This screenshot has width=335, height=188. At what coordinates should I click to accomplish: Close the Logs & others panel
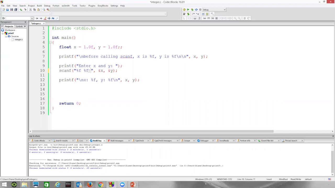click(x=333, y=136)
